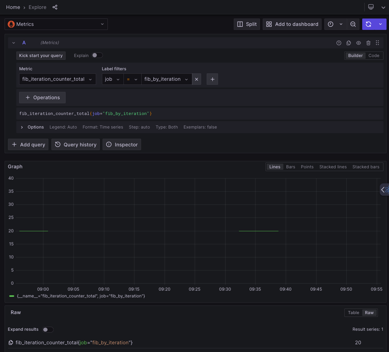Delete query A with the trash icon
The width and height of the screenshot is (389, 352).
click(368, 43)
